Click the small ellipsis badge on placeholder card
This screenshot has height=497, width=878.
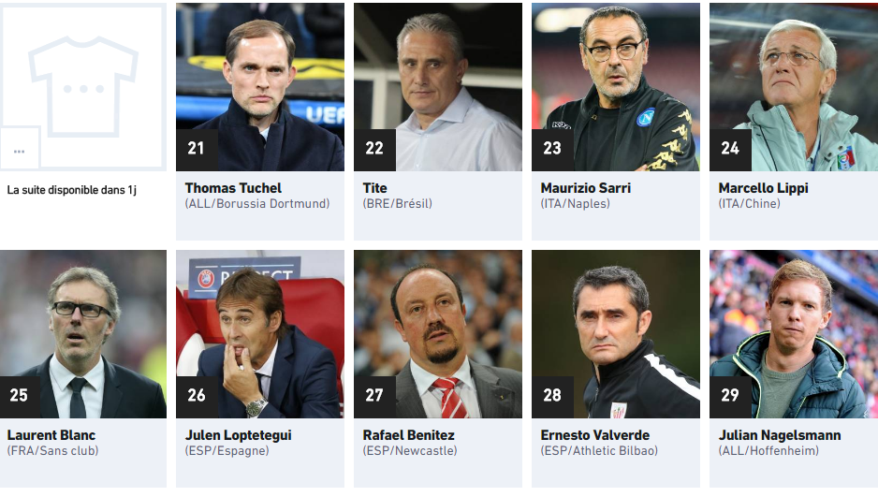coord(20,149)
